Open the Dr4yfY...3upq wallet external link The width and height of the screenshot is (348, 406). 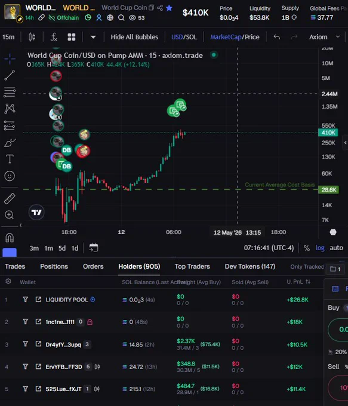point(38,344)
